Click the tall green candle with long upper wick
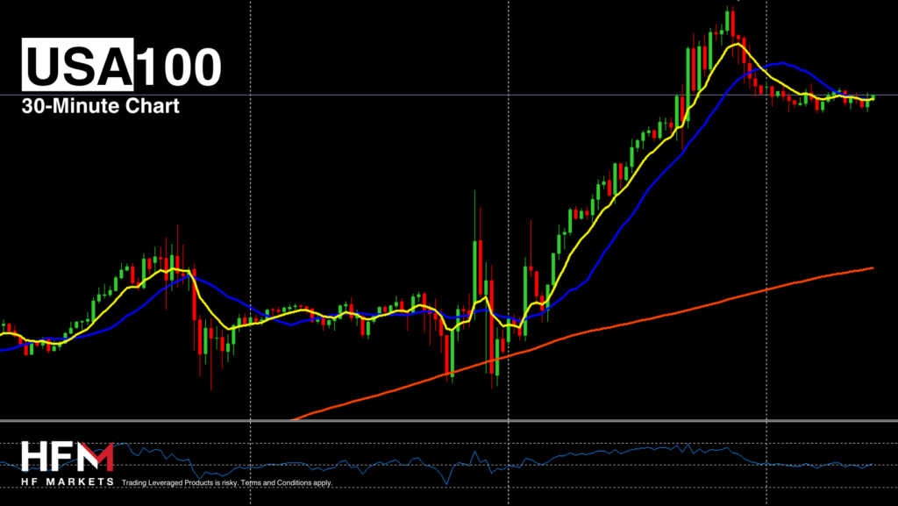Screen dimensions: 898x506 475,263
